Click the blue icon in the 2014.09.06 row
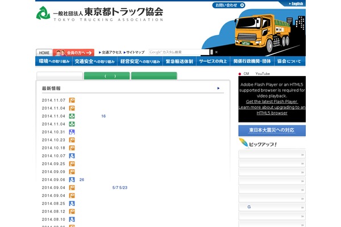The height and width of the screenshot is (227, 341). tap(72, 180)
